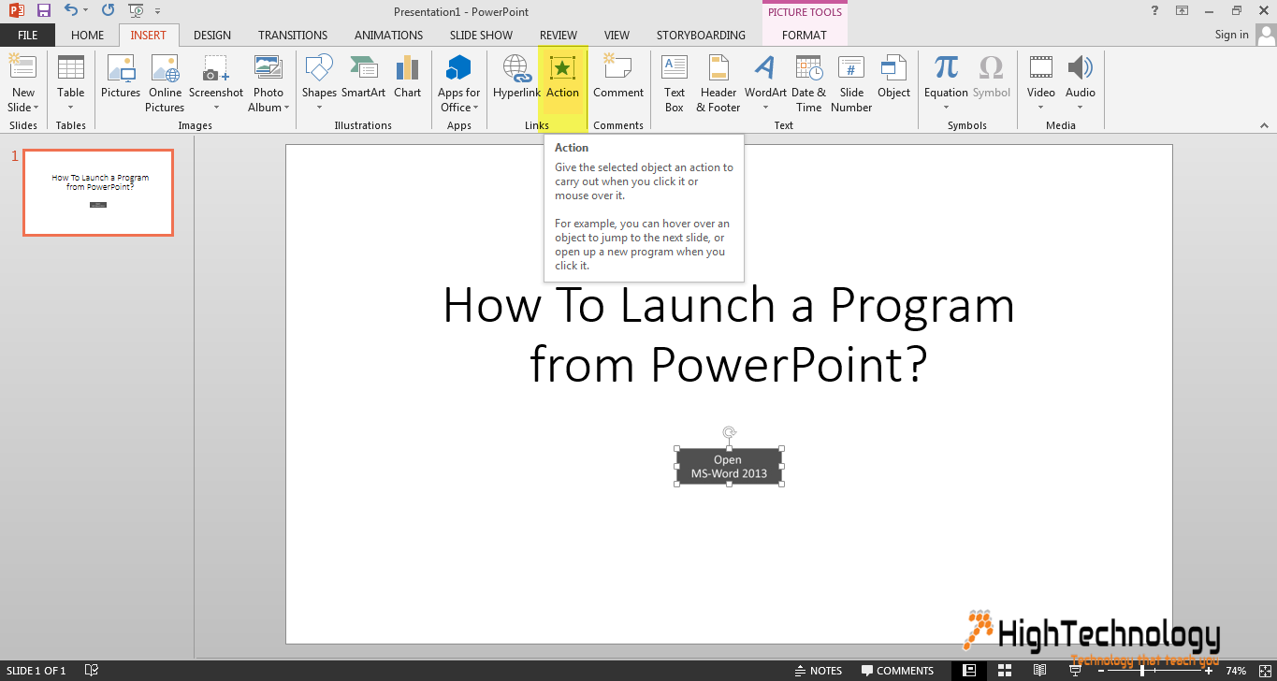Add a Comment from the ribbon
This screenshot has width=1277, height=681.
point(618,77)
